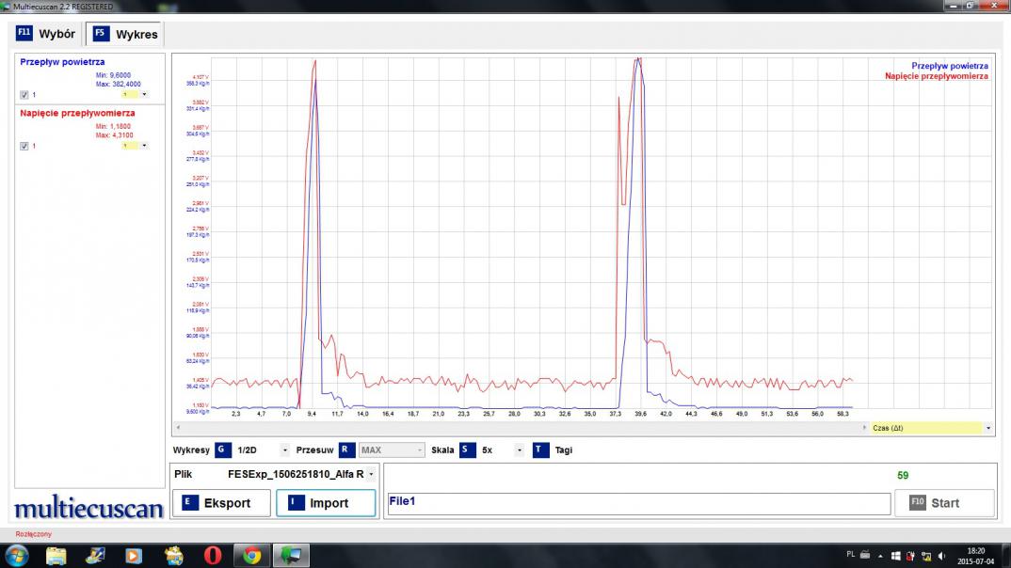Expand the Plik file selection dropdown
The width and height of the screenshot is (1011, 568).
tap(371, 475)
